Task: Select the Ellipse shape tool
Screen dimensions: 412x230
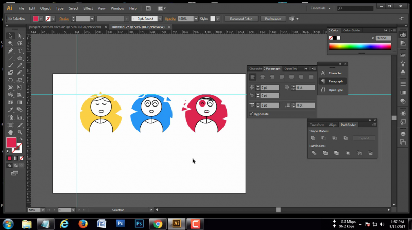Action: click(x=20, y=58)
